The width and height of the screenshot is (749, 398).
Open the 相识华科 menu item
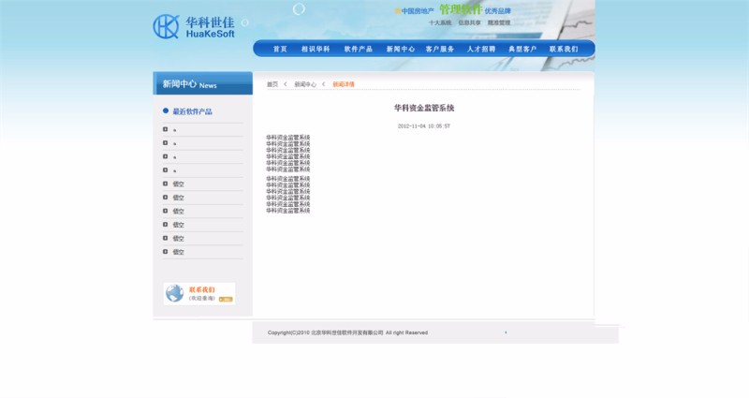click(x=316, y=49)
